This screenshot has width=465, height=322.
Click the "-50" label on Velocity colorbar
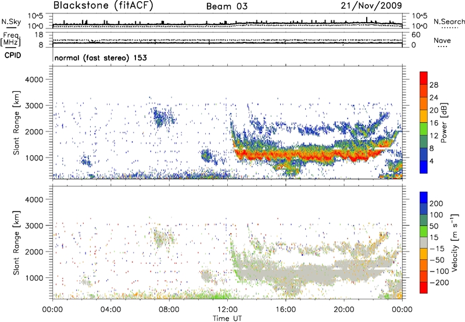point(437,260)
